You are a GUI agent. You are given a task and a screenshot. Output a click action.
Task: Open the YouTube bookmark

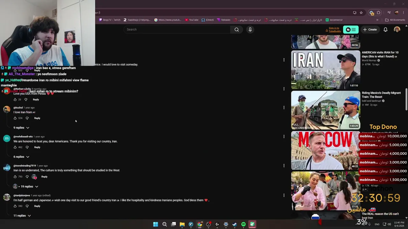pos(191,20)
